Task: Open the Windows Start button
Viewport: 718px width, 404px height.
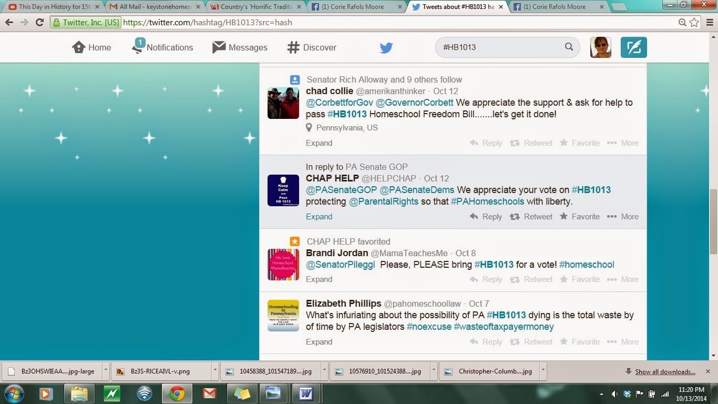Action: pos(14,393)
